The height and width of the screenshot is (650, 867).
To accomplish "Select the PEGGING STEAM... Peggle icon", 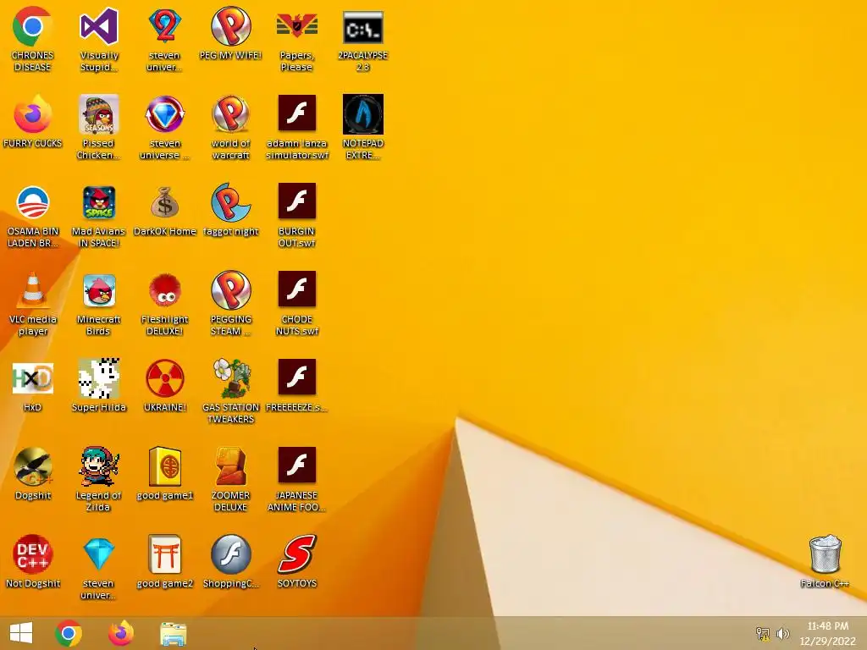I will click(231, 290).
